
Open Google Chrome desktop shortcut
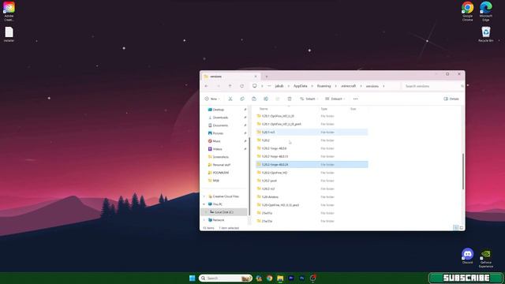point(467,11)
